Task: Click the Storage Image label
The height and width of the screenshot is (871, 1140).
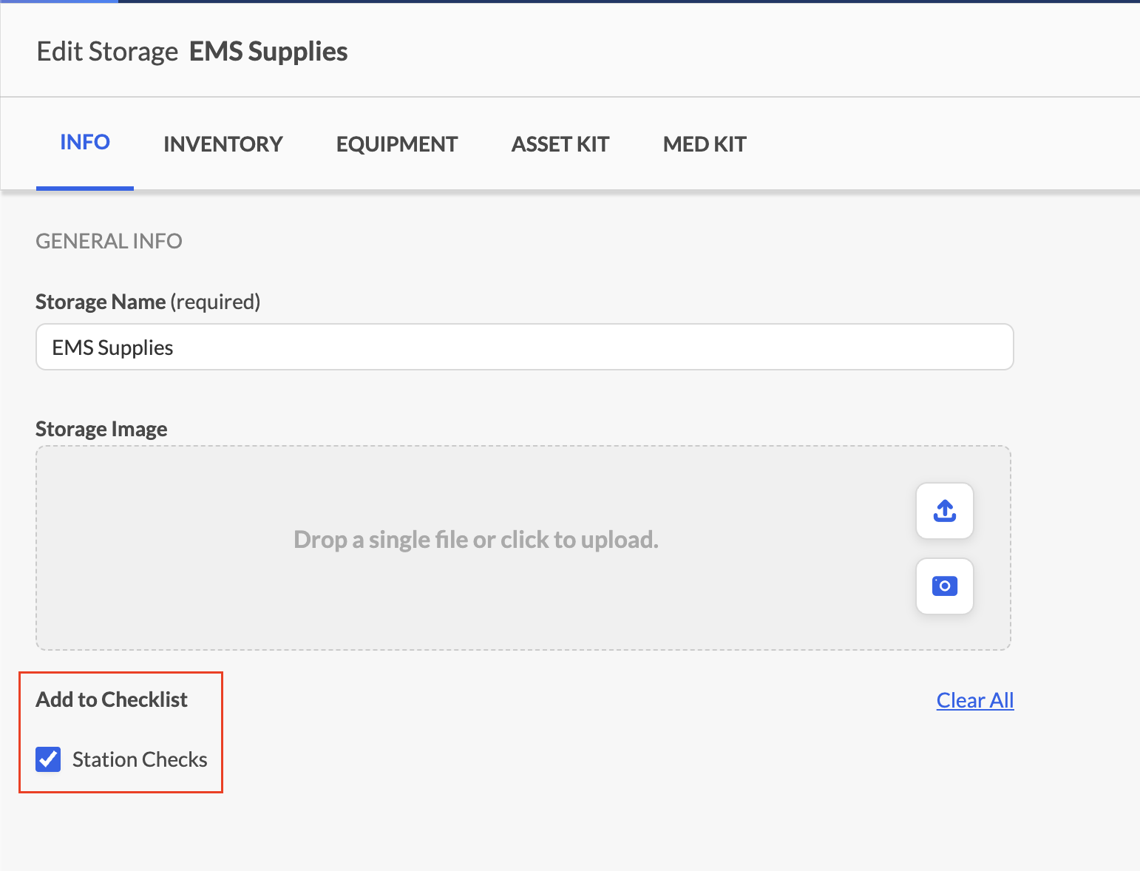Action: [101, 429]
